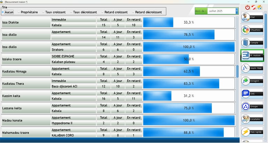Click Kadiatou Thera's A jour value 10

point(118,86)
